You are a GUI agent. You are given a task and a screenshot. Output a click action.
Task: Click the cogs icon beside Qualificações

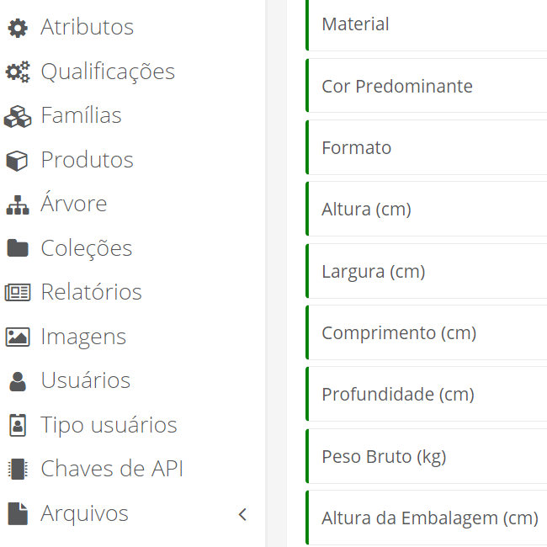[17, 72]
